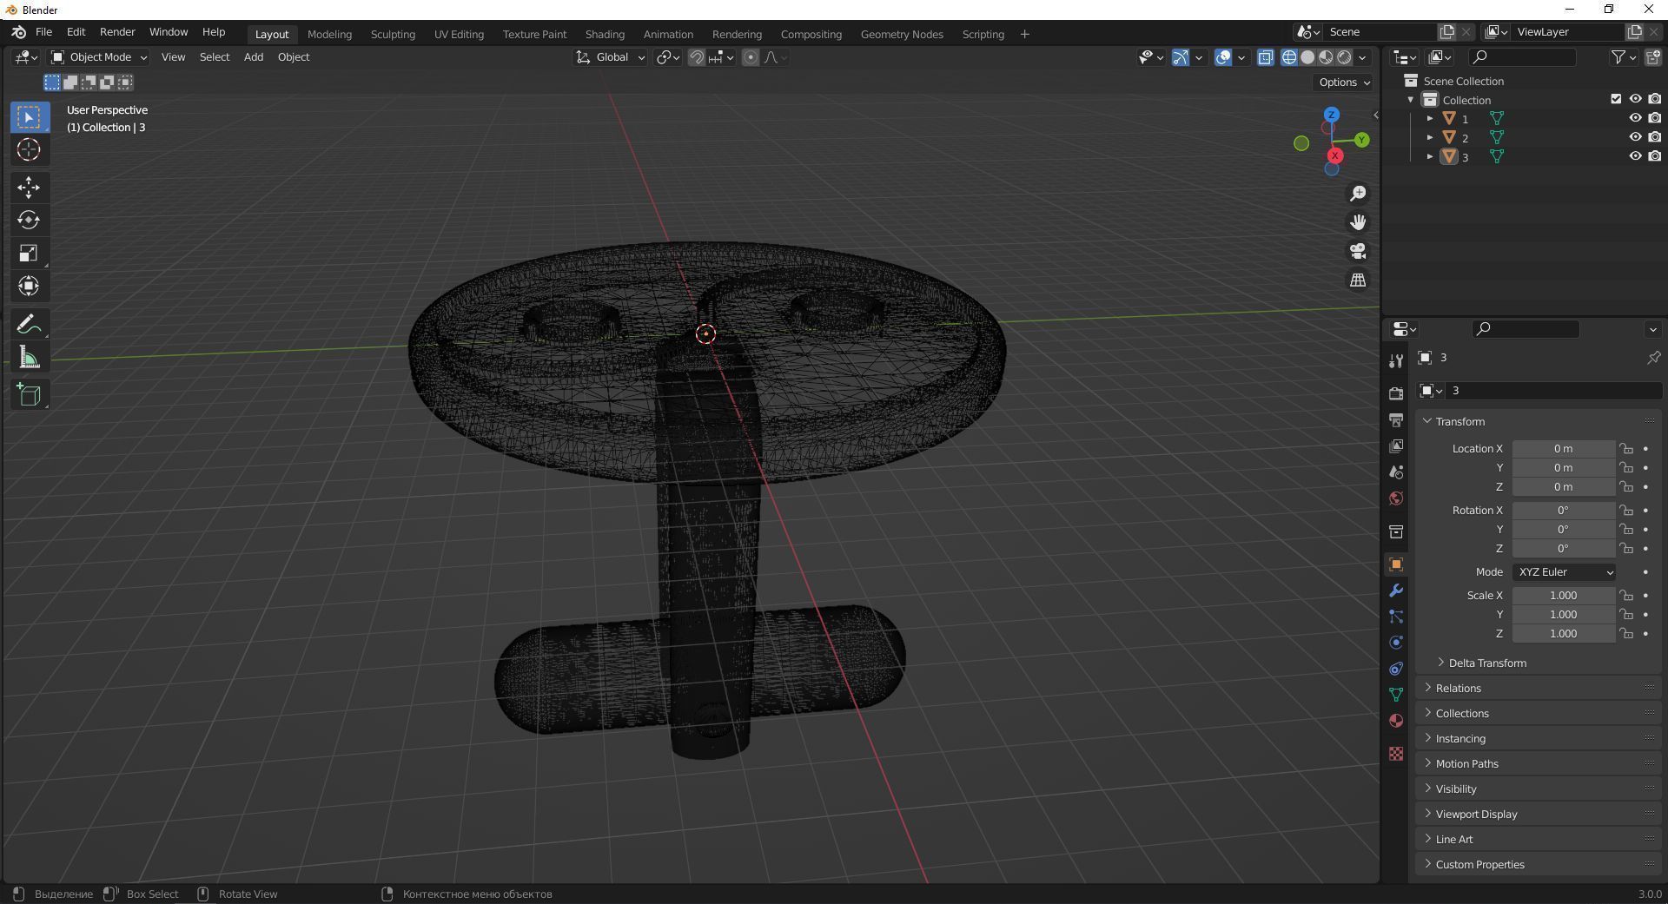
Task: Pick the Add Cube tool
Action: click(x=29, y=395)
